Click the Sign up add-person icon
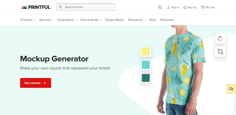236x115 pixels. (x=184, y=7)
